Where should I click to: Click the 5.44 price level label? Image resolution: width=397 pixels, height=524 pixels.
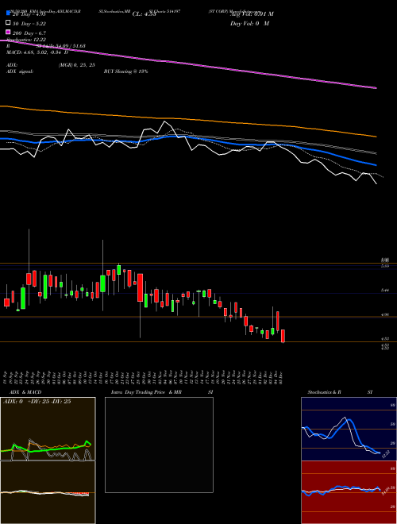coord(385,291)
